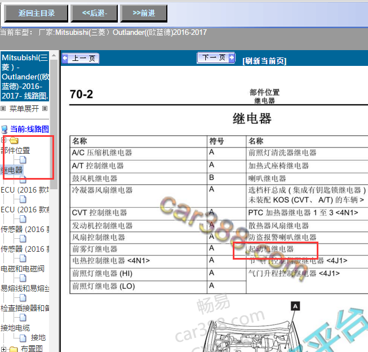Select the 当前:线路图 heading link
368x352 pixels.
click(x=29, y=129)
